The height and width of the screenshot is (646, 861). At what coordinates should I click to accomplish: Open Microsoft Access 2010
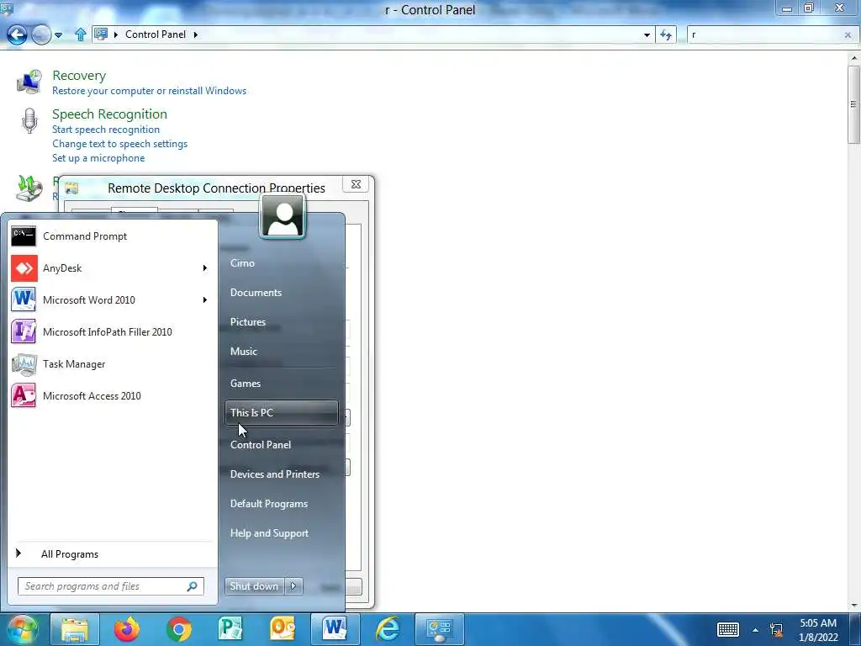[x=113, y=395]
